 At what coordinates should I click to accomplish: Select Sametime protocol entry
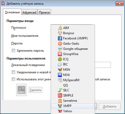click(x=73, y=101)
